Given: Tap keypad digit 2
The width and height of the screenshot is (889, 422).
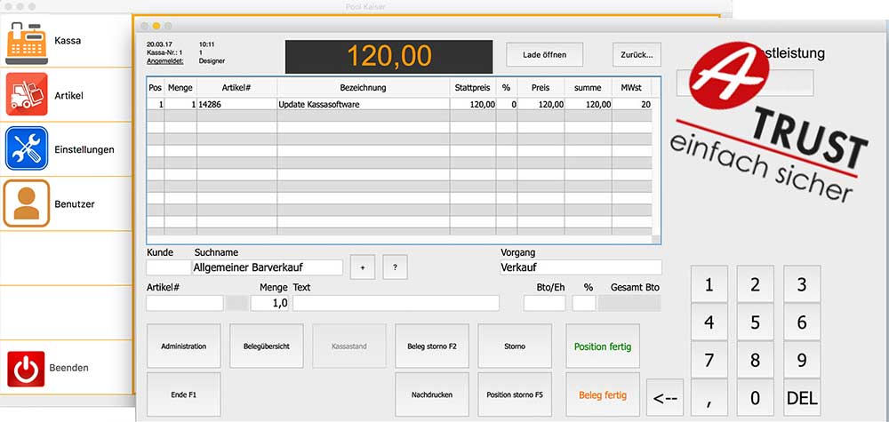Looking at the screenshot, I should click(755, 284).
